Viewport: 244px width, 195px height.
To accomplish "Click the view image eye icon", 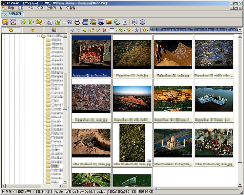I will (5, 22).
